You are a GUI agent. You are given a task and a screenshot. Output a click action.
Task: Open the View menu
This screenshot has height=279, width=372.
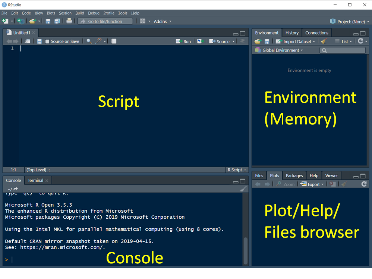(39, 13)
